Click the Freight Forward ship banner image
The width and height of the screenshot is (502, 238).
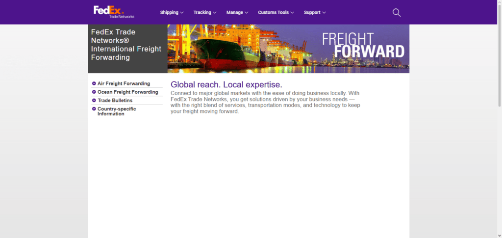click(x=288, y=49)
